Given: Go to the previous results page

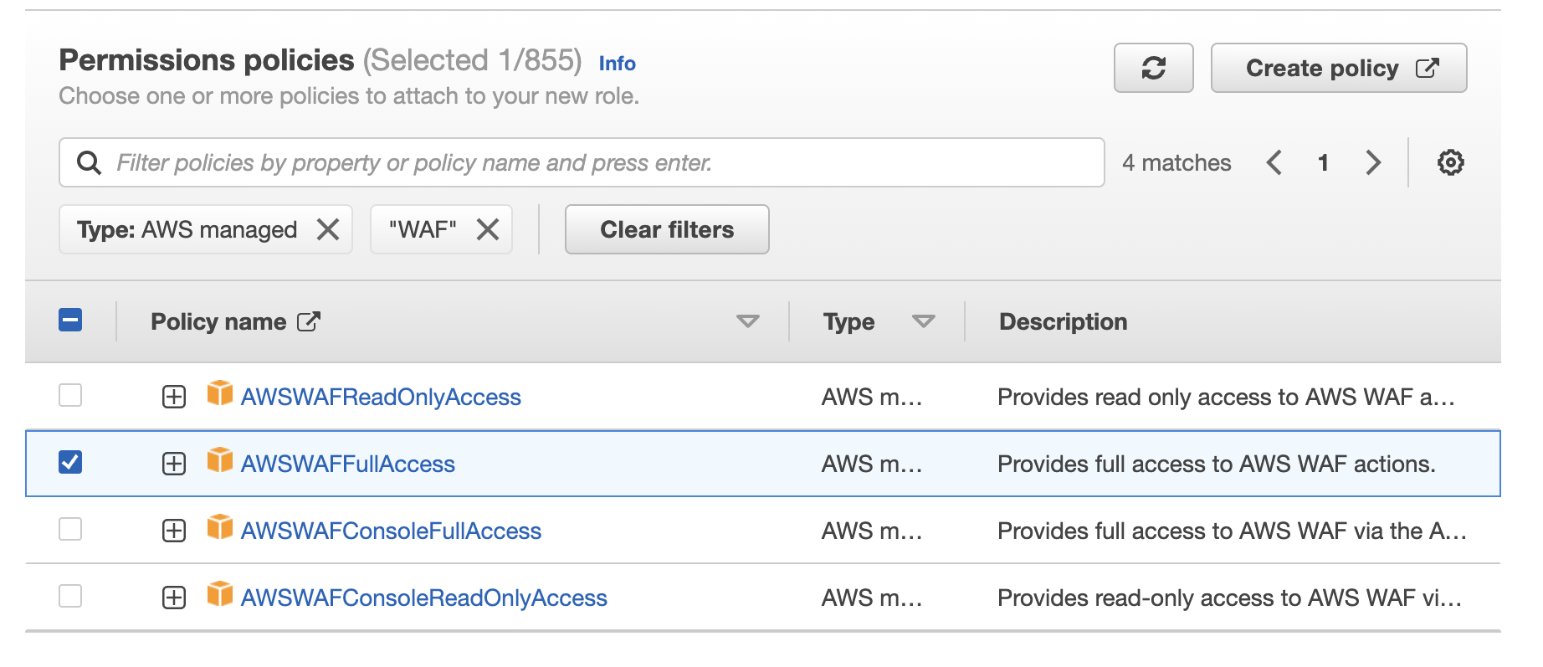Looking at the screenshot, I should [1274, 162].
